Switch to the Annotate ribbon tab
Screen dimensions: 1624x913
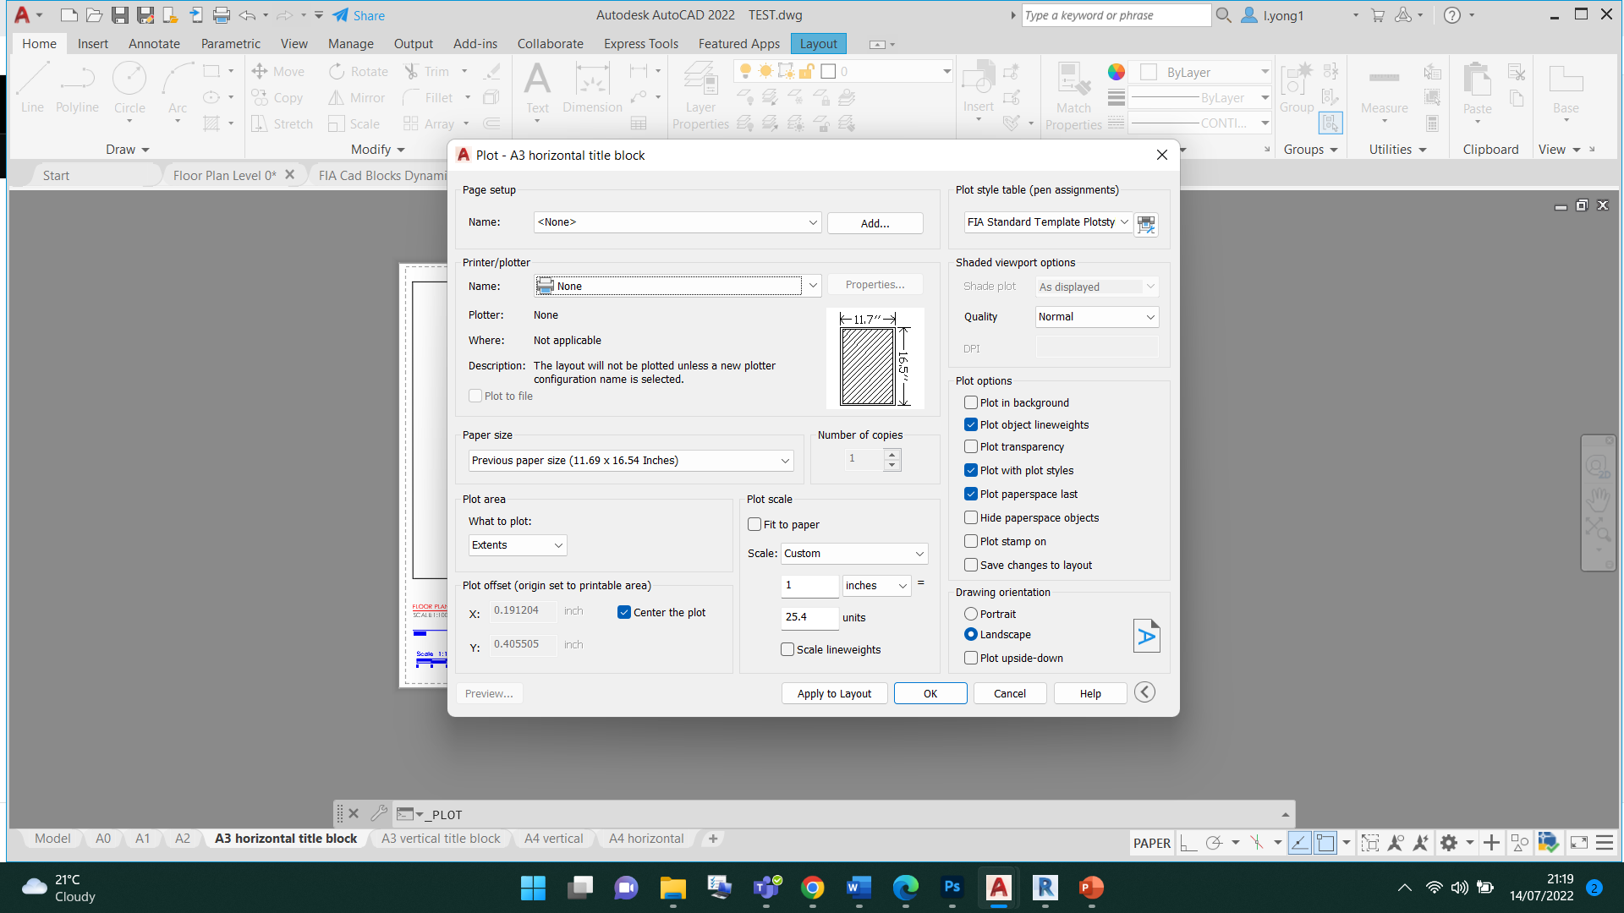coord(154,44)
